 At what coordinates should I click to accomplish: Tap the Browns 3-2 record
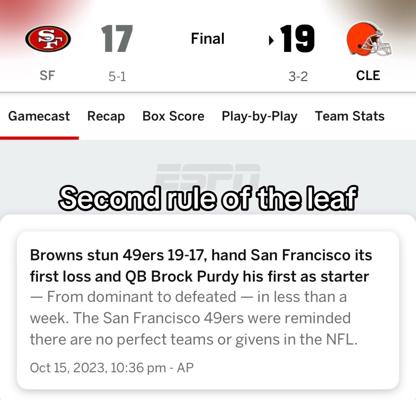coord(298,77)
